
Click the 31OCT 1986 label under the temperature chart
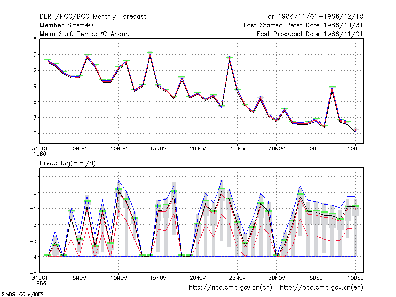[39, 151]
